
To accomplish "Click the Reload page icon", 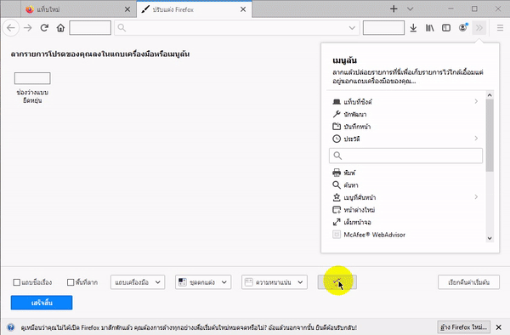I will [x=44, y=28].
